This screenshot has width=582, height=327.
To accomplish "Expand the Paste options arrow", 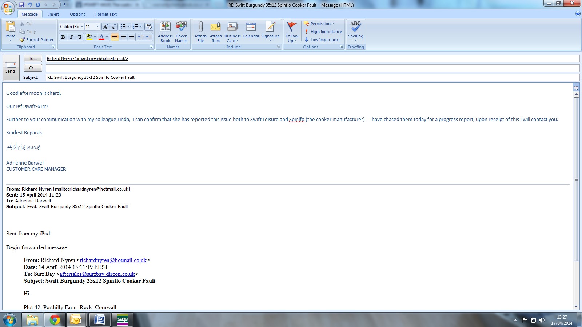I will pyautogui.click(x=10, y=40).
